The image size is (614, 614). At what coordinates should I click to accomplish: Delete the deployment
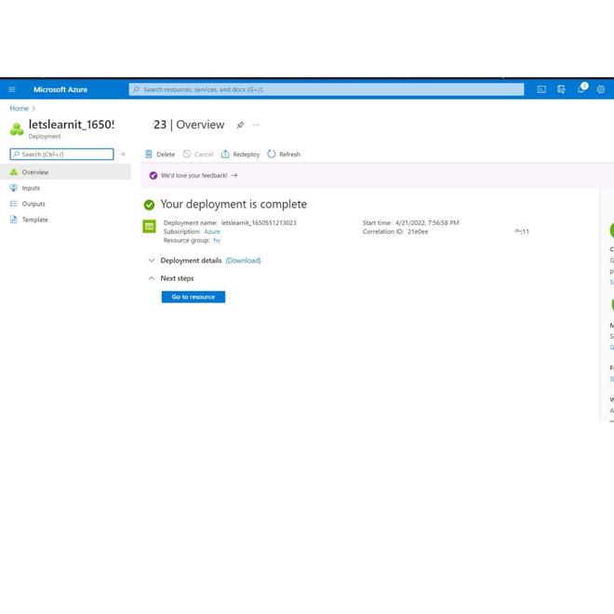click(x=160, y=154)
